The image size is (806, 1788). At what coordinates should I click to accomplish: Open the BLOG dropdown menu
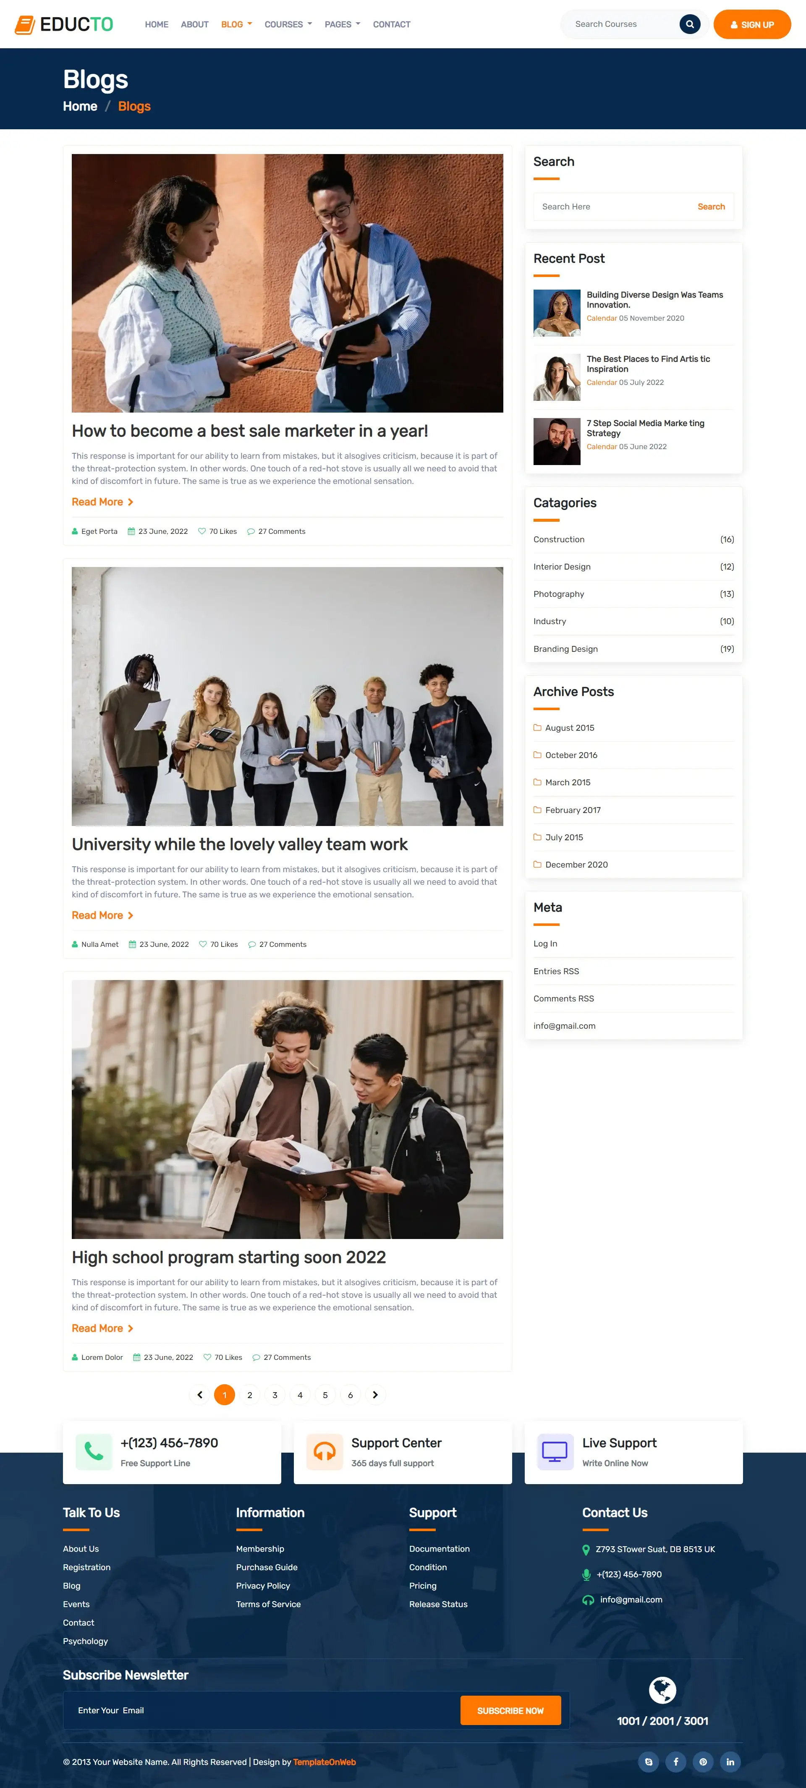coord(236,24)
